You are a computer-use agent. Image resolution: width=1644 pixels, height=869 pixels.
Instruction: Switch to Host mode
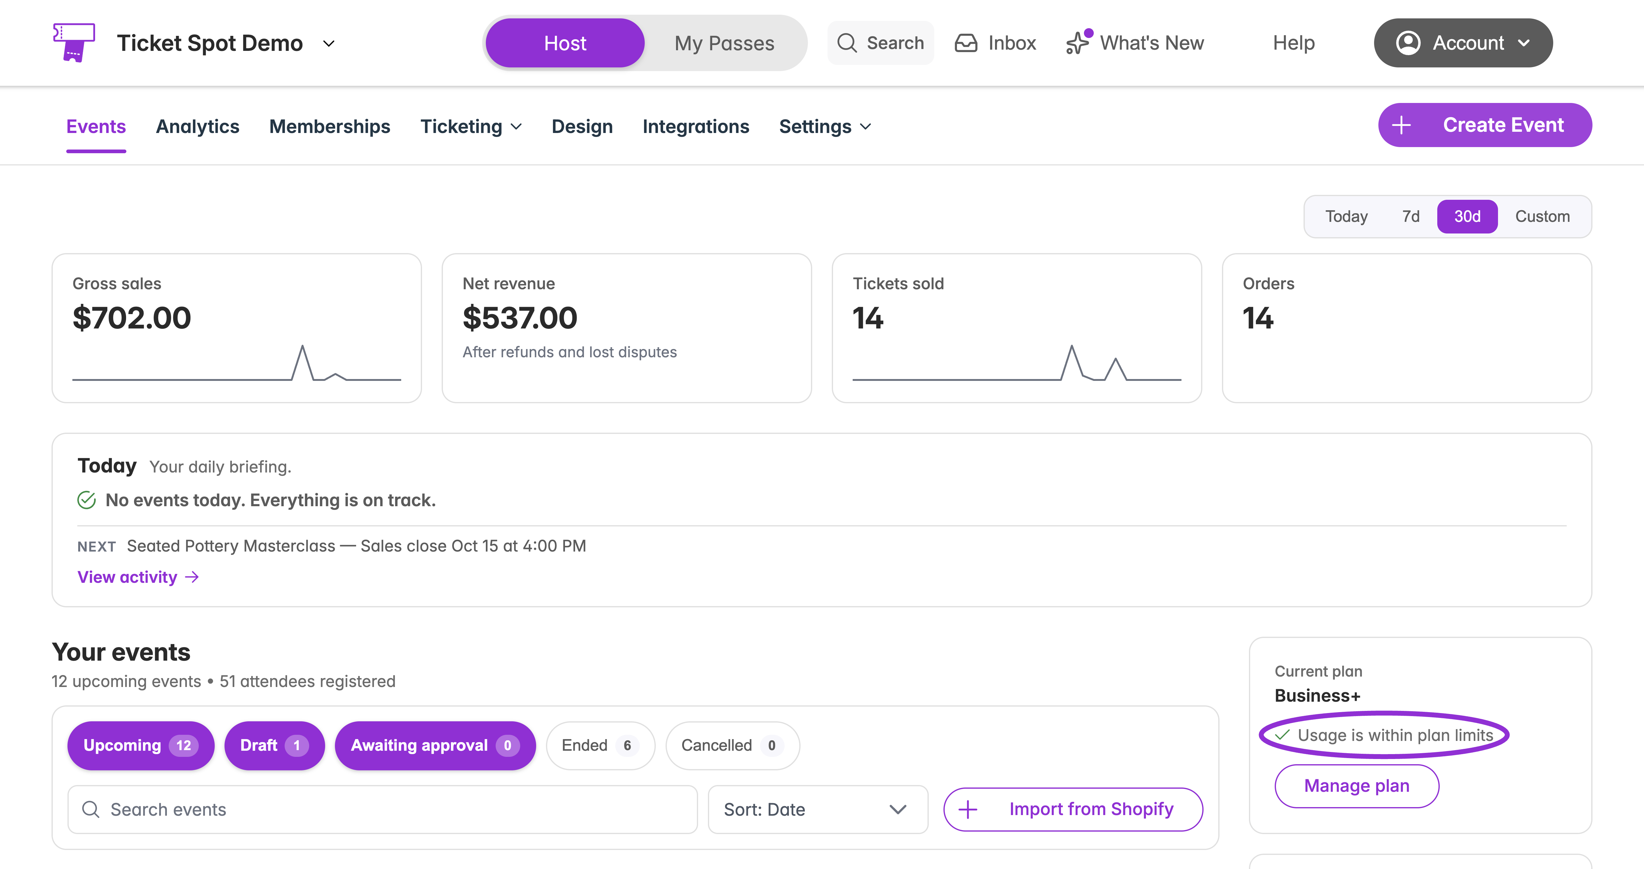tap(565, 43)
